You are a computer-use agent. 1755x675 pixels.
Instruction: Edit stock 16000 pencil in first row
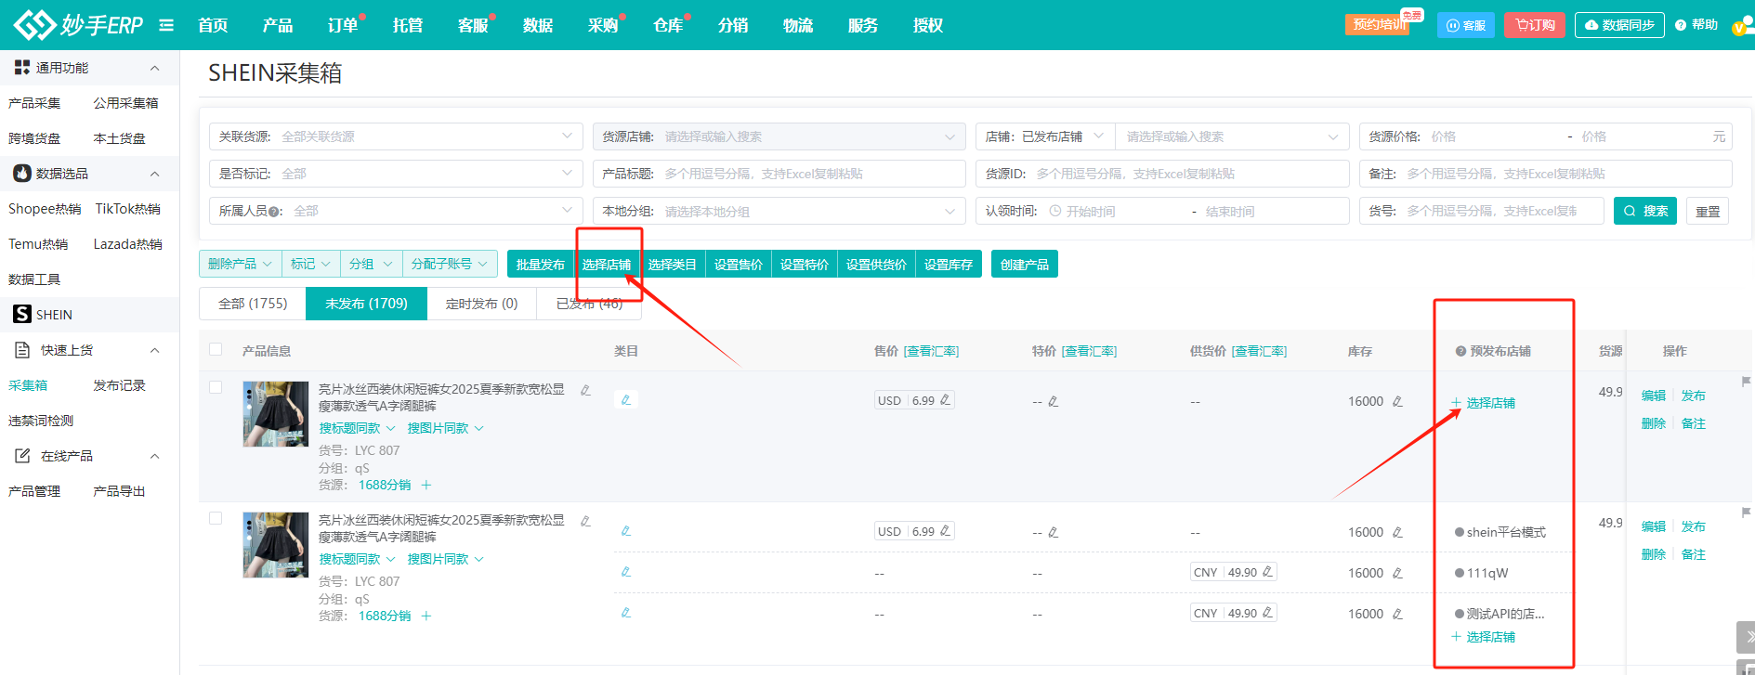(1397, 401)
